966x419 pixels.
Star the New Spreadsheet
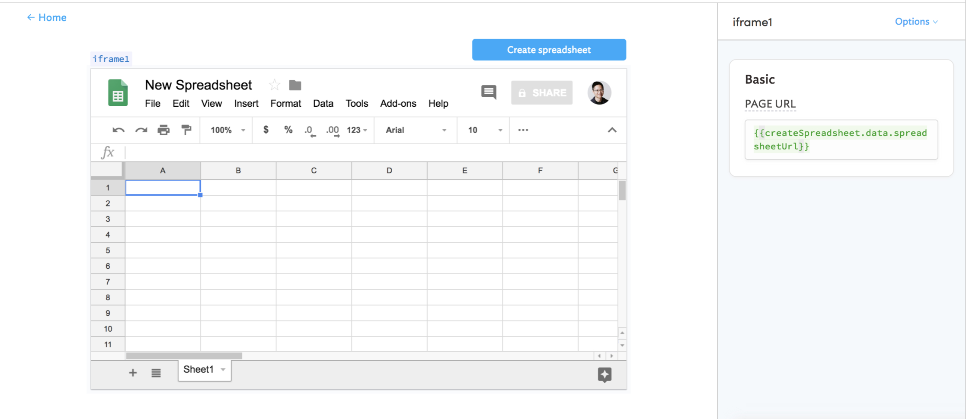point(275,85)
